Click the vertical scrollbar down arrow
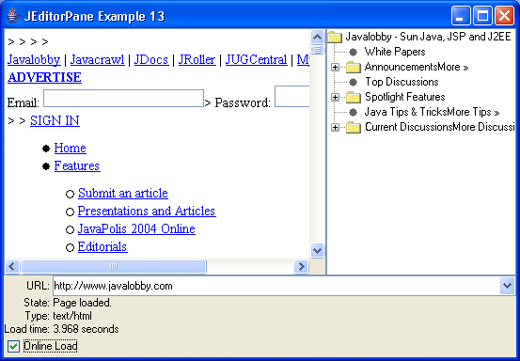520x361 pixels. coord(318,250)
